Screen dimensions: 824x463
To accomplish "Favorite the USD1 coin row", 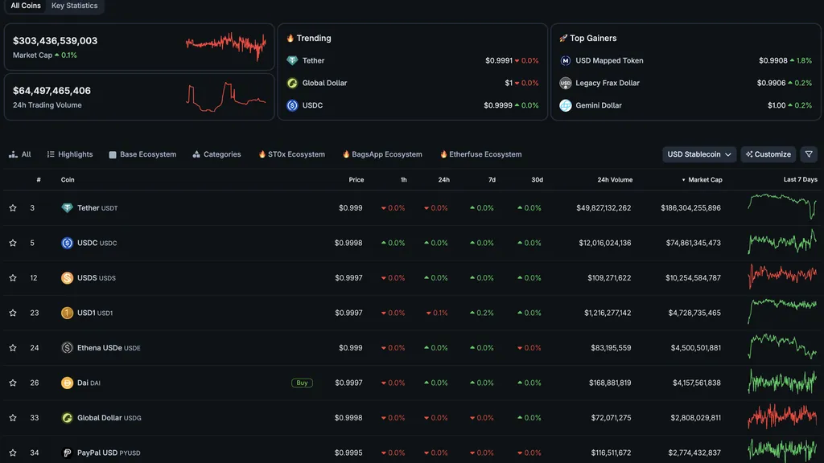I will [x=13, y=313].
